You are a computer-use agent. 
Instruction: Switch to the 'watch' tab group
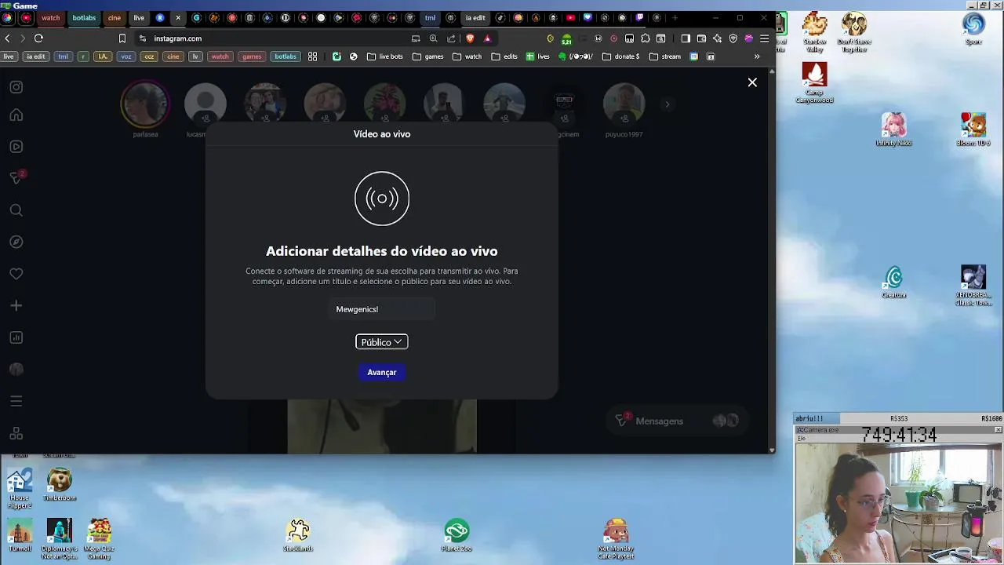coord(50,17)
